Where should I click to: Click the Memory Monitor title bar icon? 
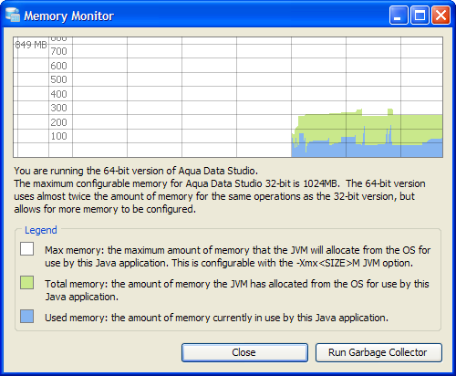pos(13,16)
